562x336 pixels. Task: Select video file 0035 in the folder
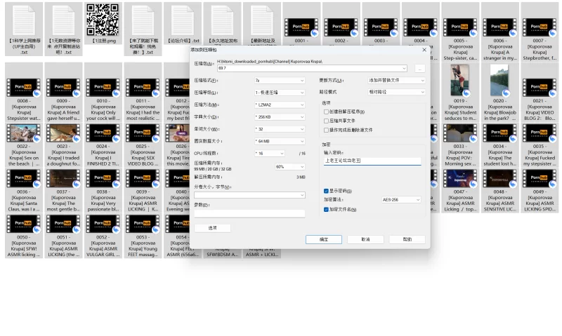(540, 145)
